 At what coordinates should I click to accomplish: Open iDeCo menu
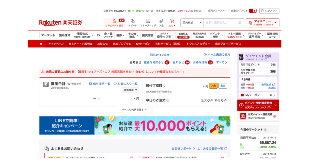point(200,35)
